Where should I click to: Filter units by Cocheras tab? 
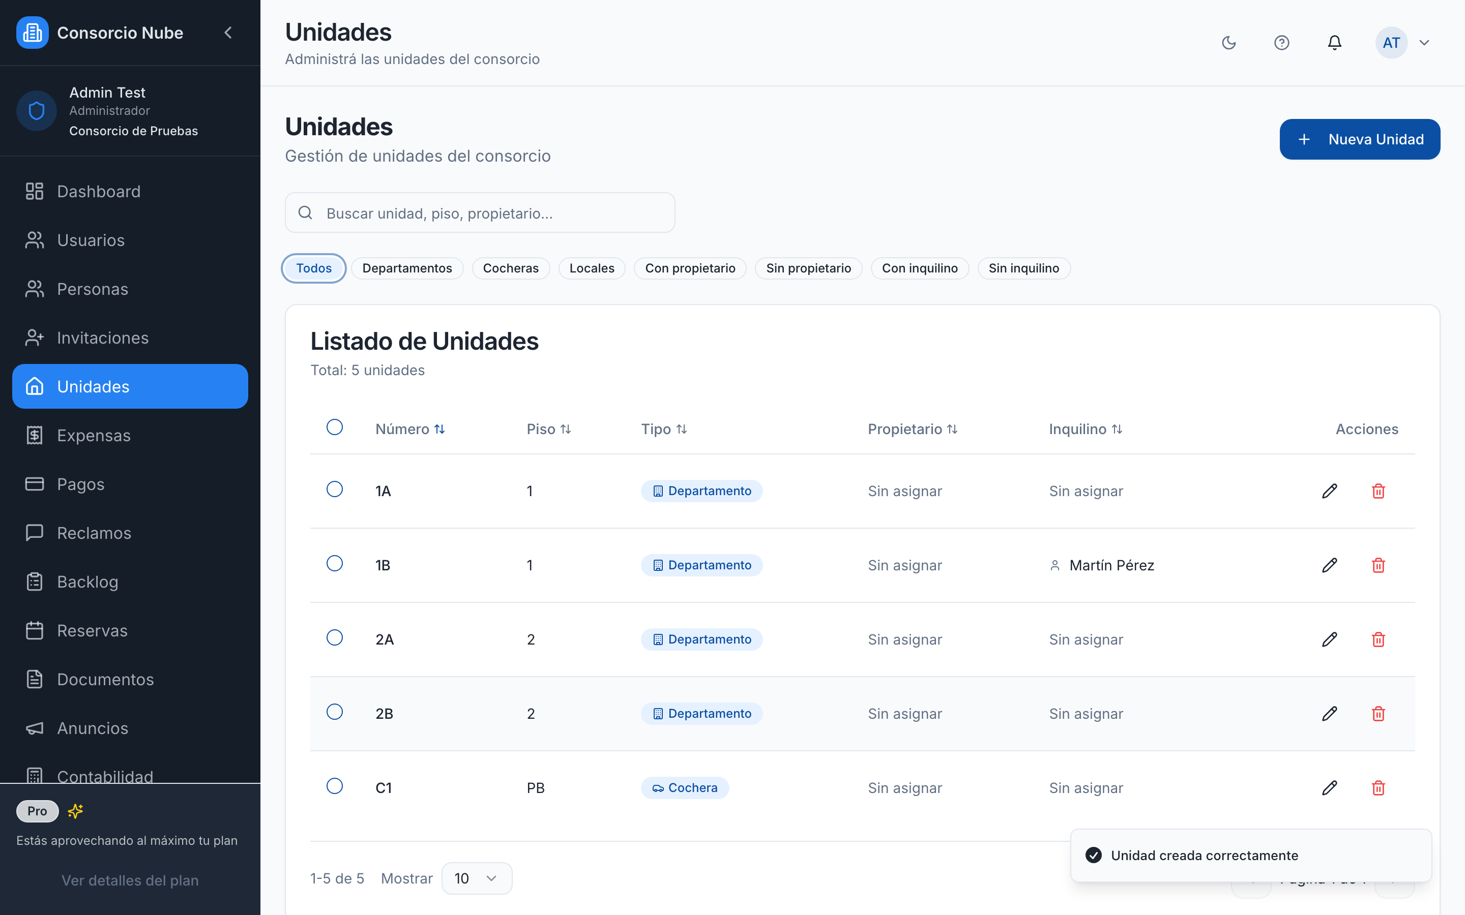coord(510,268)
